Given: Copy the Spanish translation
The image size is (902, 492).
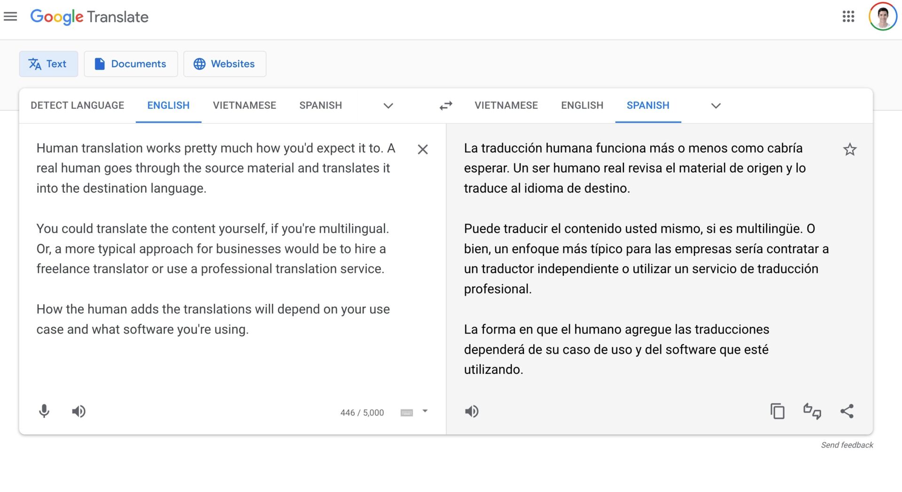Looking at the screenshot, I should (778, 411).
